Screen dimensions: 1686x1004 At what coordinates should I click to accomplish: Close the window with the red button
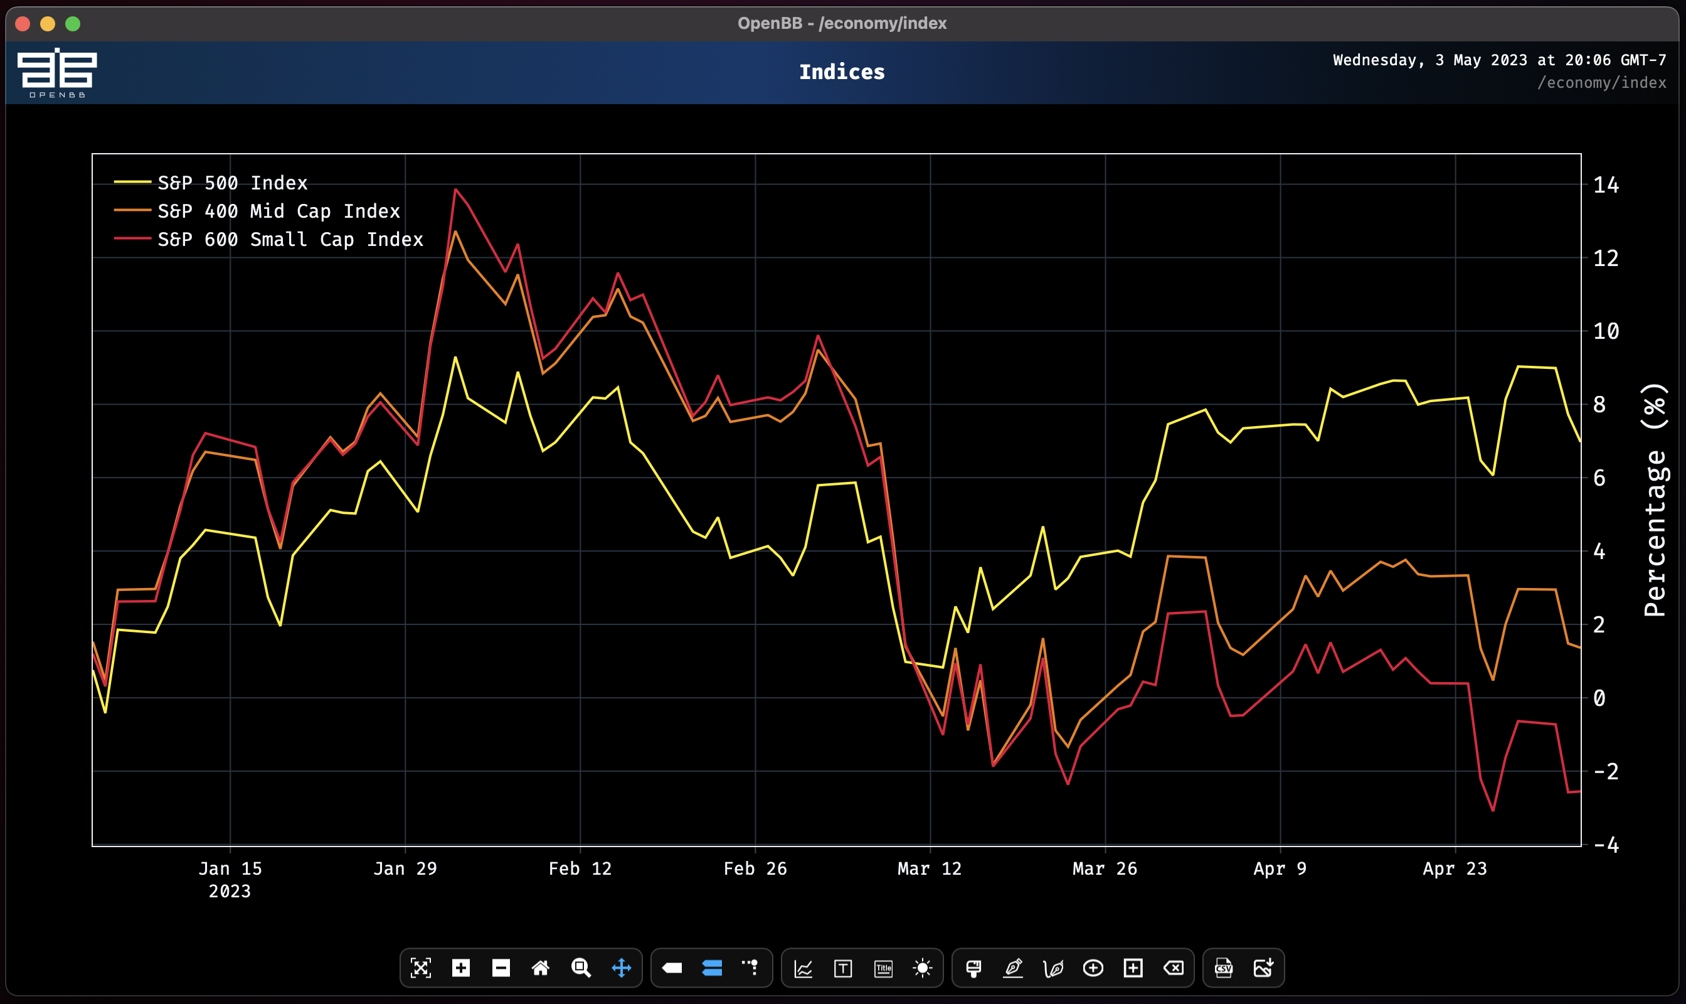[x=23, y=24]
